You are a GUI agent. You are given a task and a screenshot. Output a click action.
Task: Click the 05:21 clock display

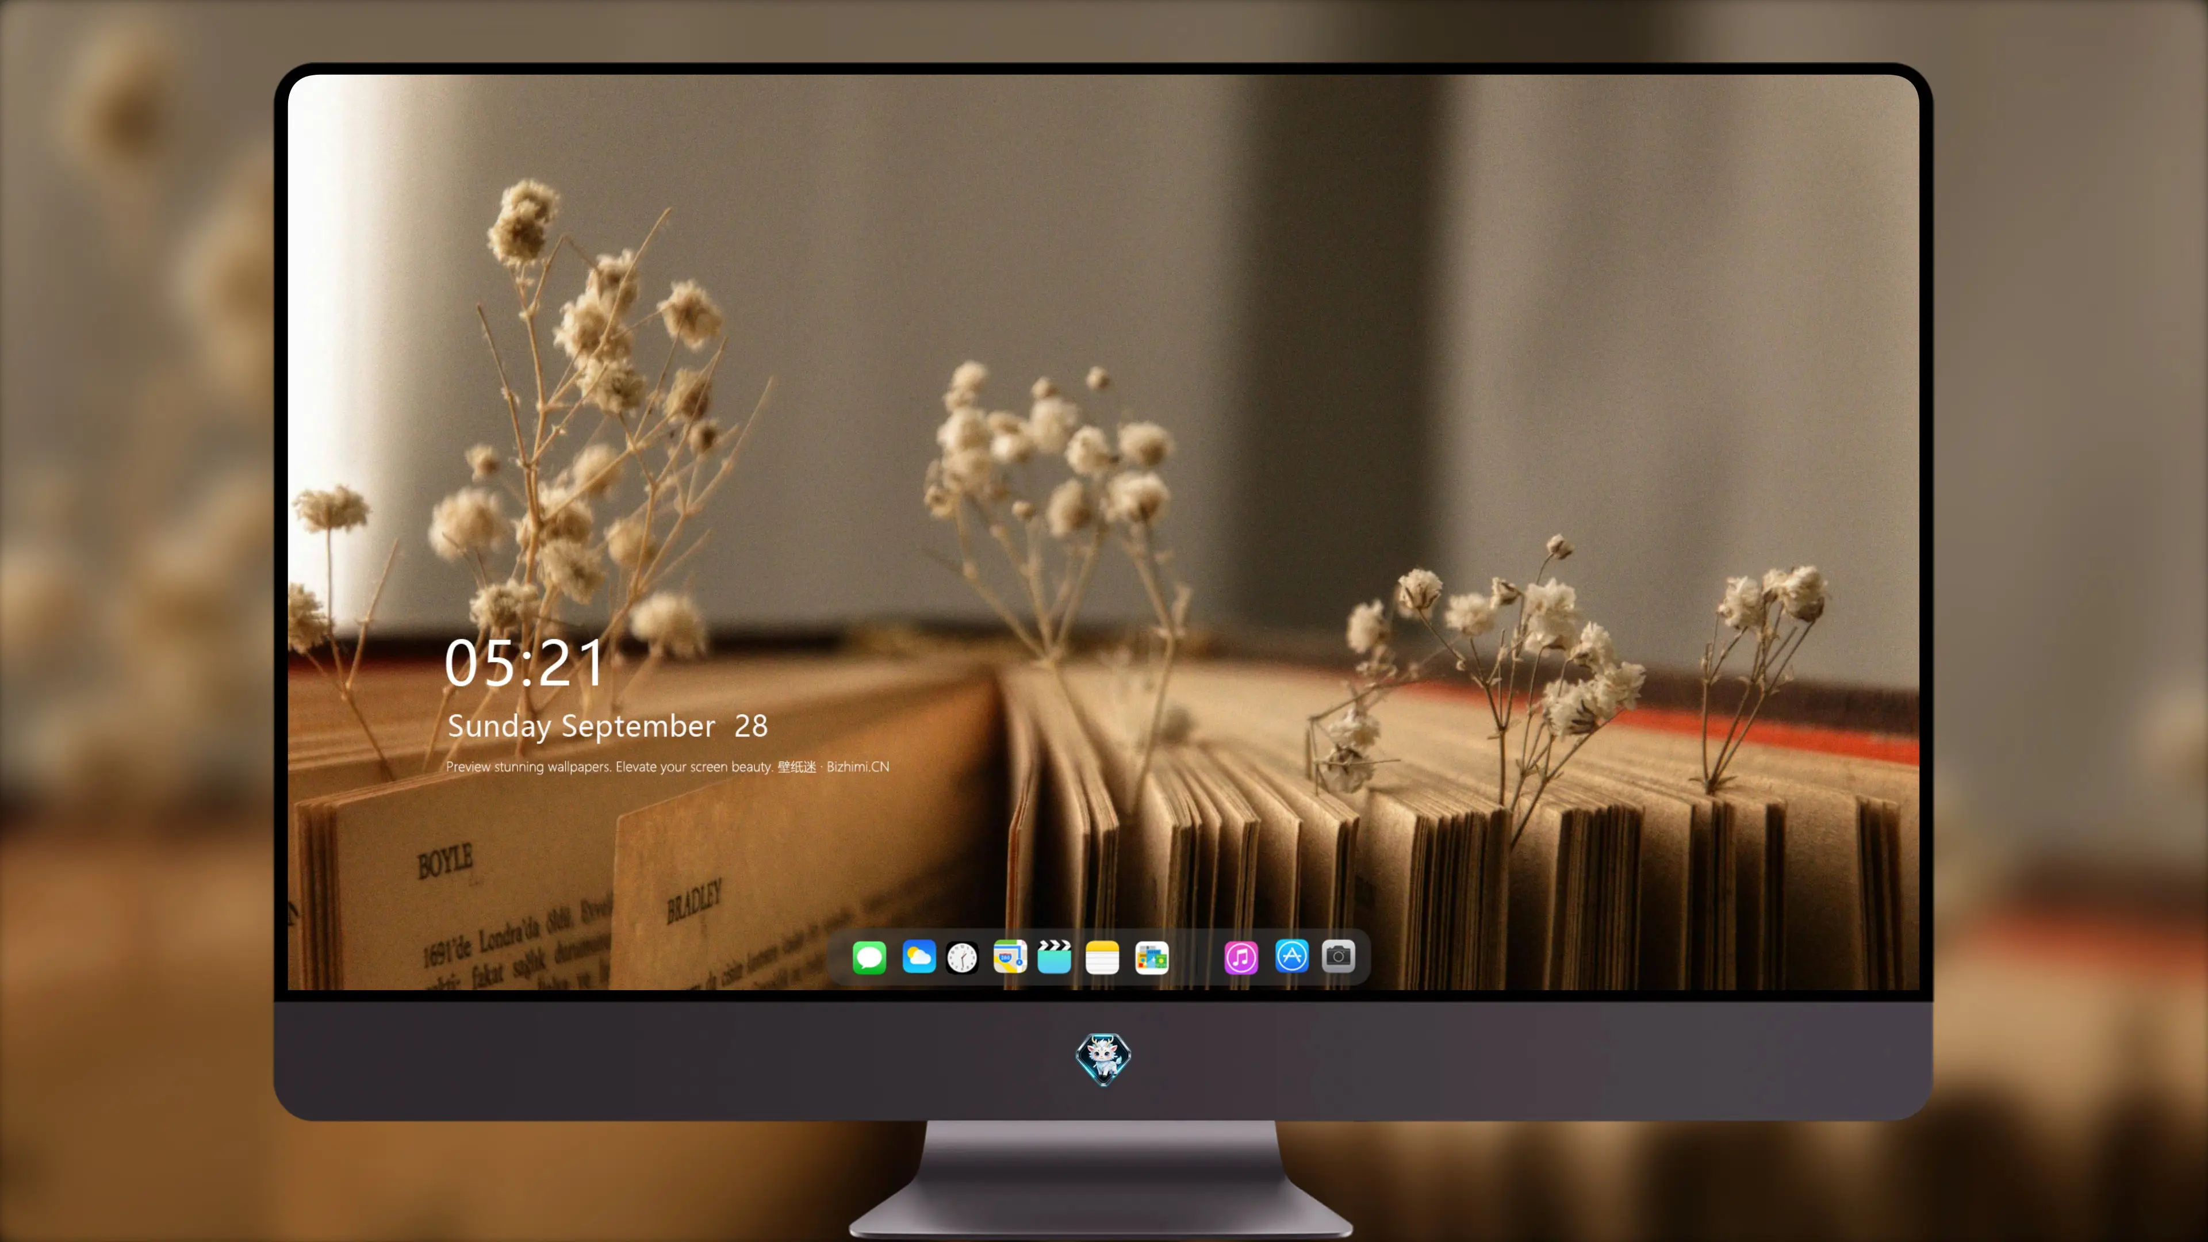(x=524, y=662)
